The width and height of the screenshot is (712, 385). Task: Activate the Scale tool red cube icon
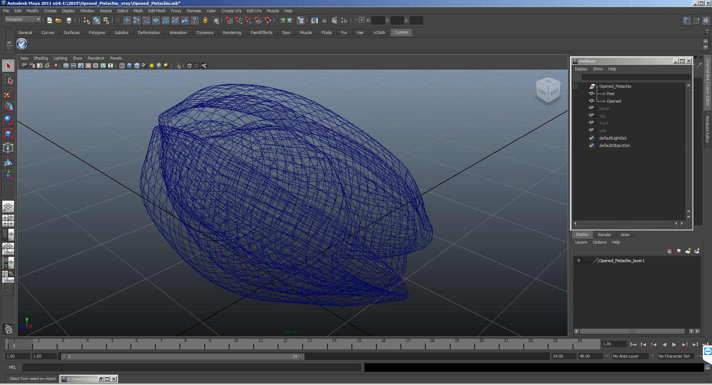(x=8, y=134)
